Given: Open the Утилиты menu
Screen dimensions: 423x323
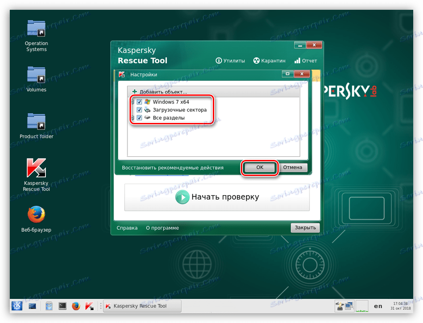Looking at the screenshot, I should 230,61.
